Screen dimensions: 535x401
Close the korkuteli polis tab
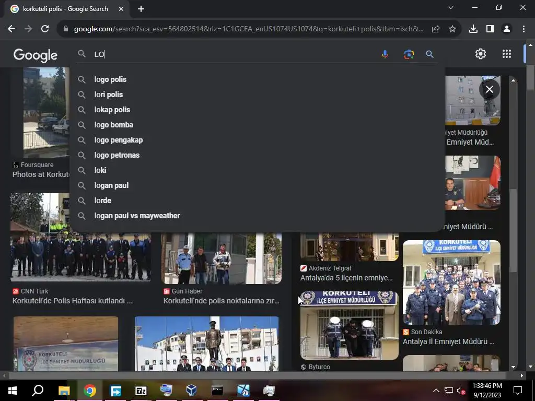121,9
